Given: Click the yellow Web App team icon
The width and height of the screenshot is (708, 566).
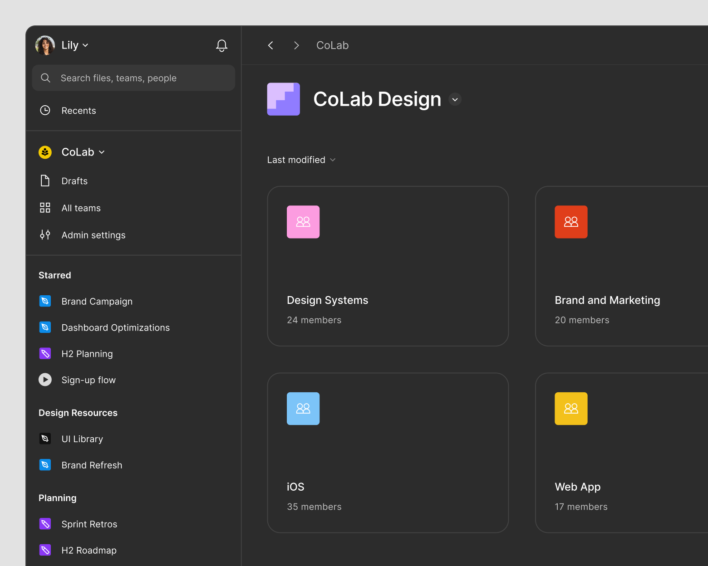Looking at the screenshot, I should click(x=571, y=409).
